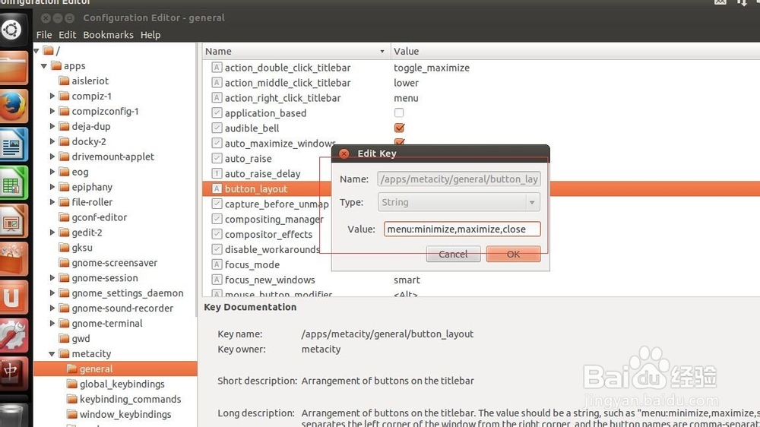Collapse the apps tree node
This screenshot has height=427, width=760.
pos(44,65)
